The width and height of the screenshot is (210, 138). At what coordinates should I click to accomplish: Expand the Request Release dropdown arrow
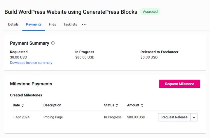[194, 117]
